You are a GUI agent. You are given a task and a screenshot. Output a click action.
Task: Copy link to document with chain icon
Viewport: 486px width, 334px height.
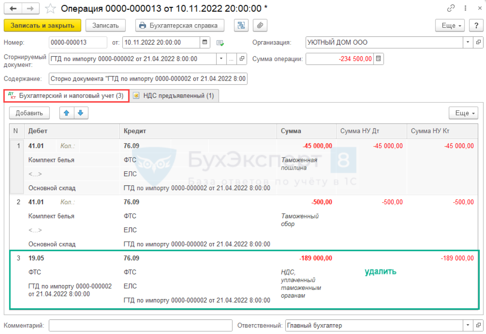point(451,8)
